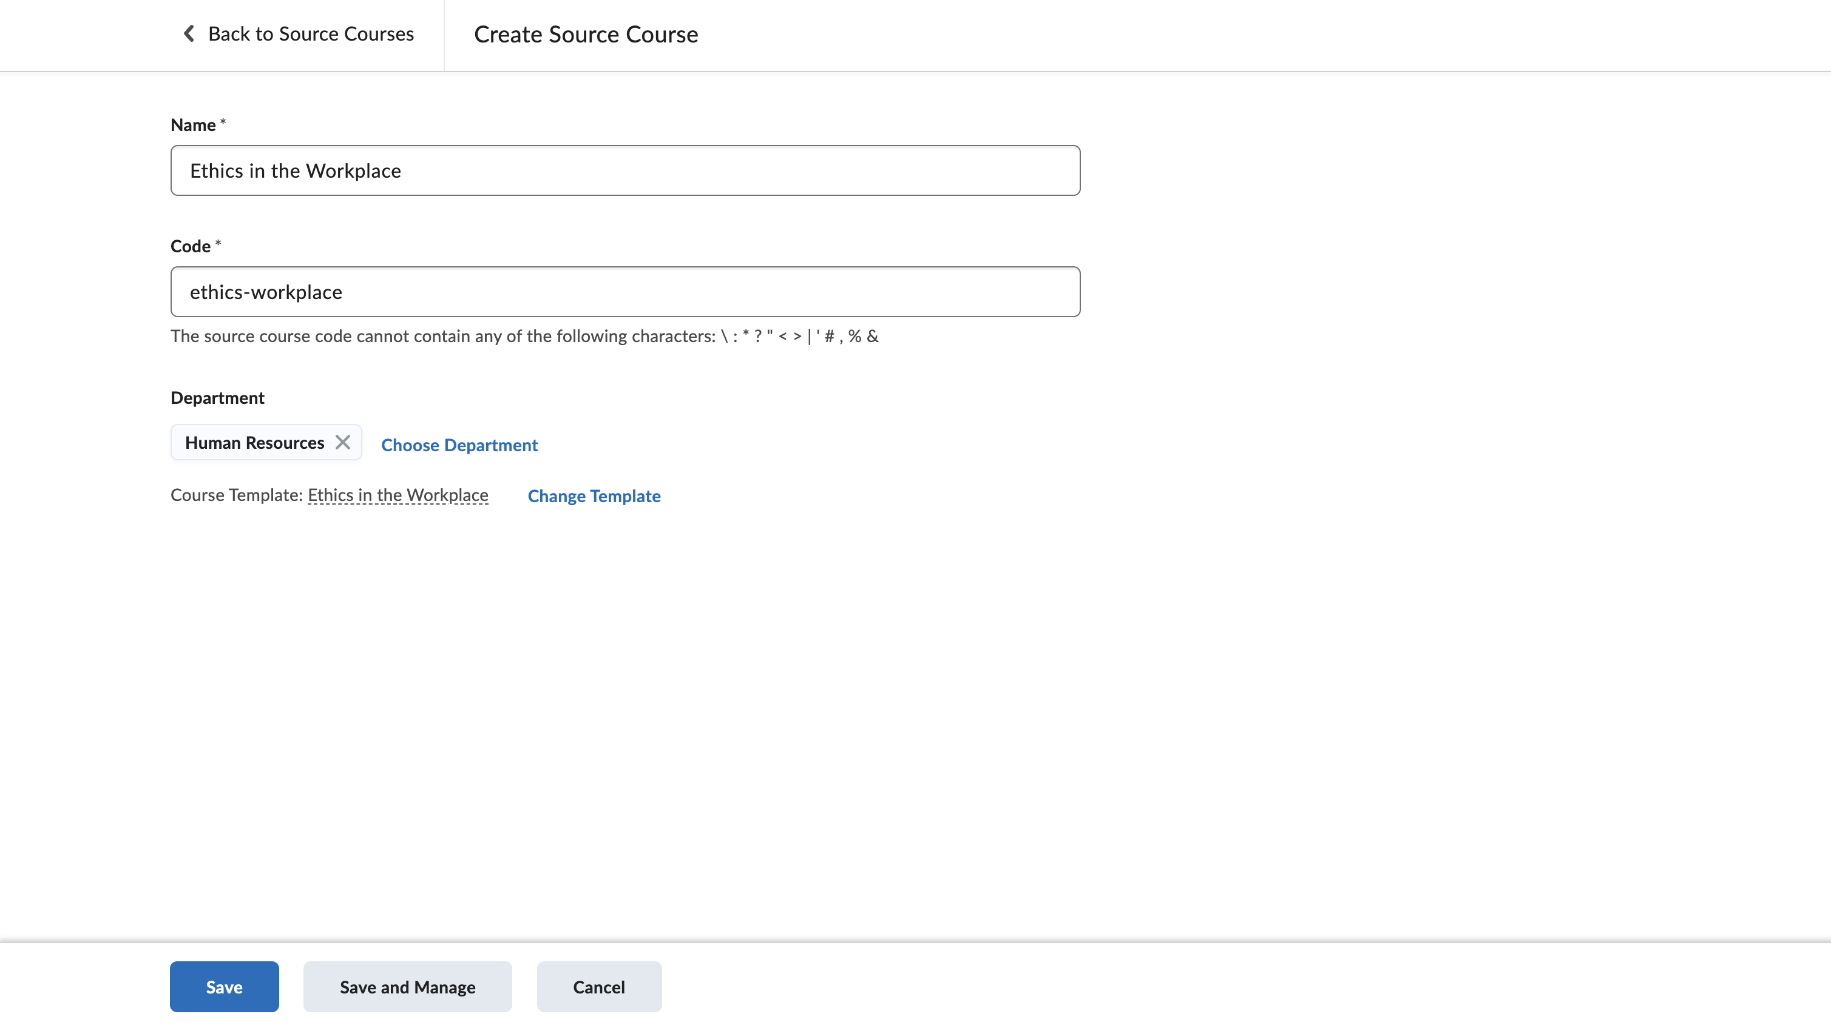
Task: Click the source course code restrictions note
Action: coord(524,336)
